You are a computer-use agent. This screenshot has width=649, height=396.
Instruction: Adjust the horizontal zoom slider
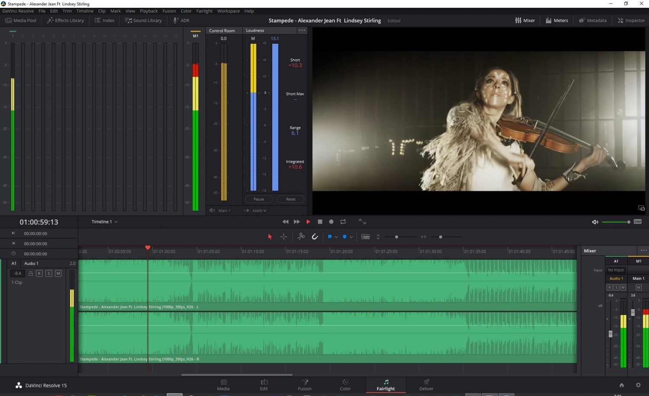tap(440, 237)
